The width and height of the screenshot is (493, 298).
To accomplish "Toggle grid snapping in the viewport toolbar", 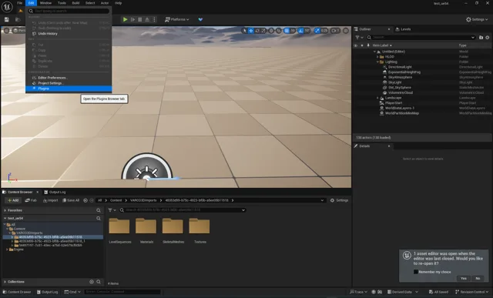I will 287,31.
